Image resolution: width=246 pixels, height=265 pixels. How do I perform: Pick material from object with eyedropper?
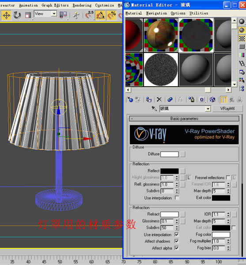154,109
